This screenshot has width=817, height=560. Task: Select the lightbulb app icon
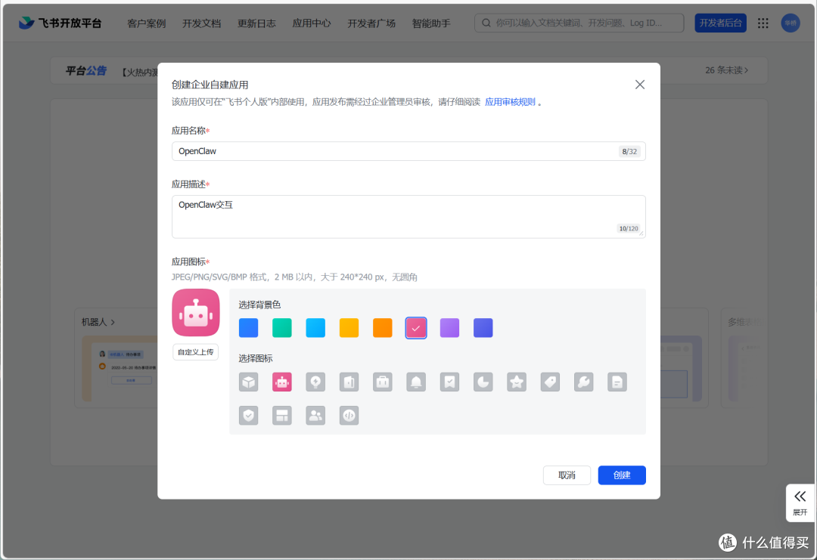click(315, 382)
